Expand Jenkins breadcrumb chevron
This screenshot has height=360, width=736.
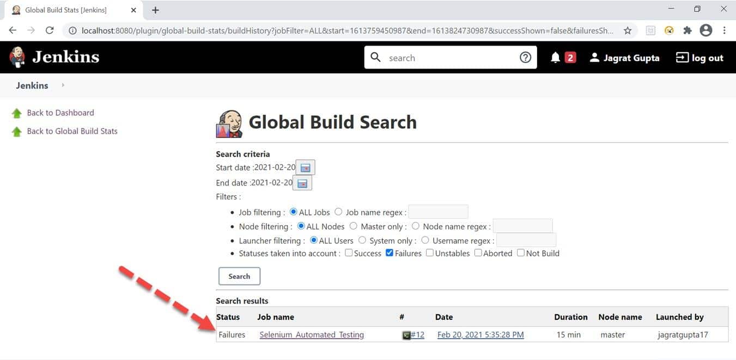point(63,85)
